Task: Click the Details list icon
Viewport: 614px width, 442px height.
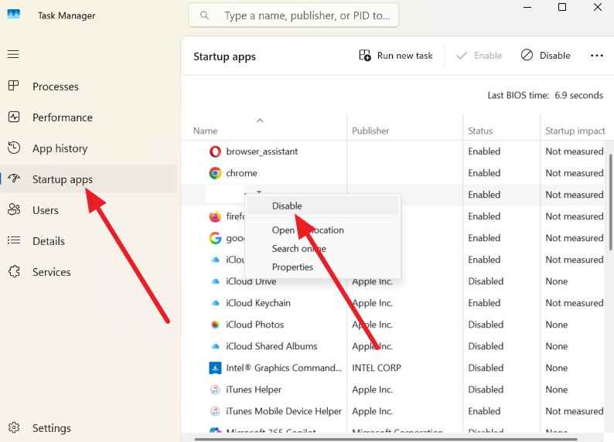Action: pyautogui.click(x=14, y=240)
